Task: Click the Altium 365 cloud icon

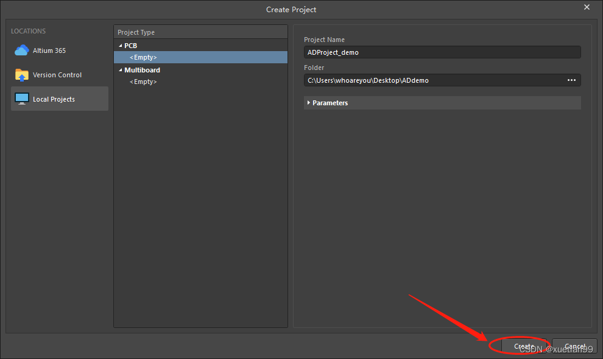Action: pos(22,51)
